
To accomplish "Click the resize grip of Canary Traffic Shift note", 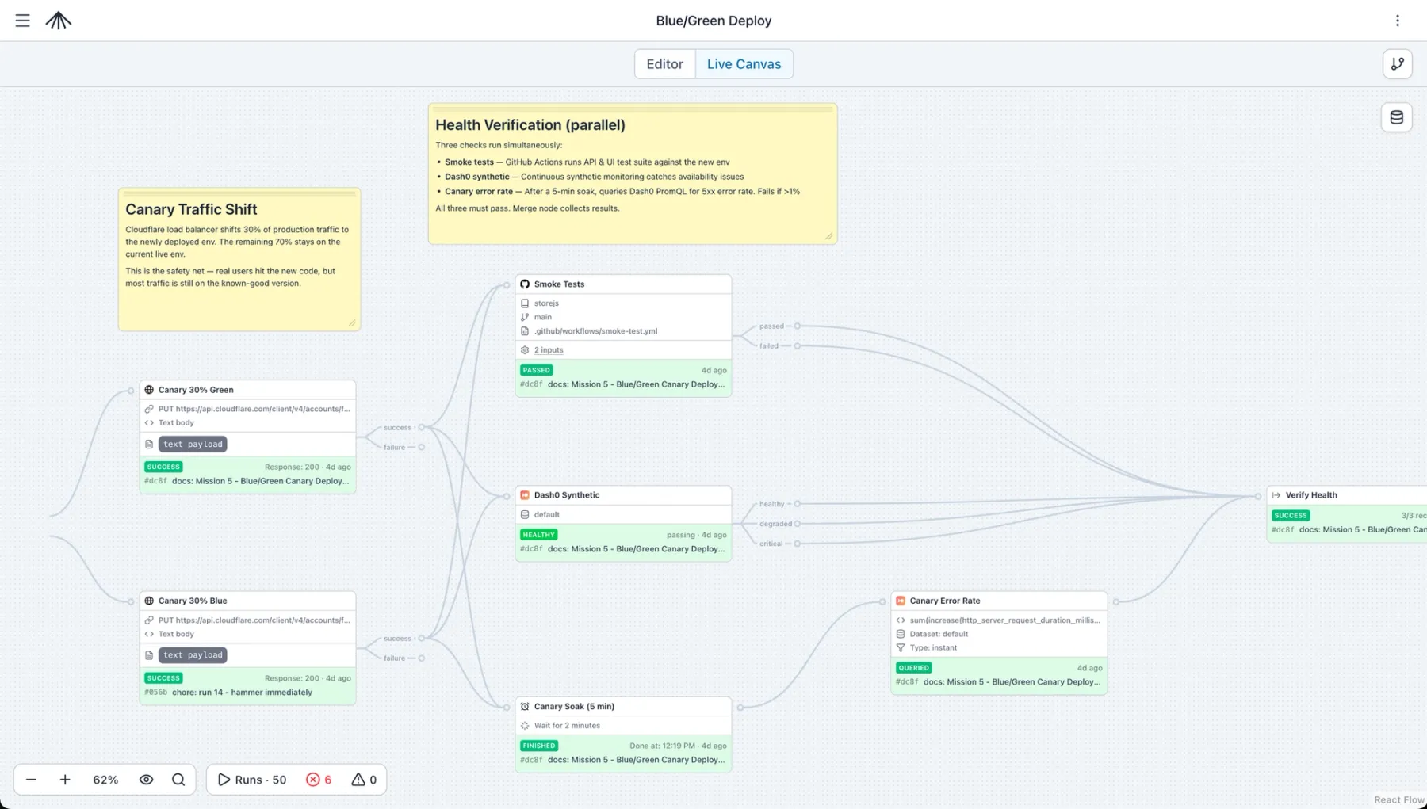I will 352,322.
